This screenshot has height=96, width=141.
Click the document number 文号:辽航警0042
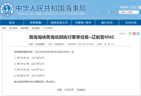point(56,44)
